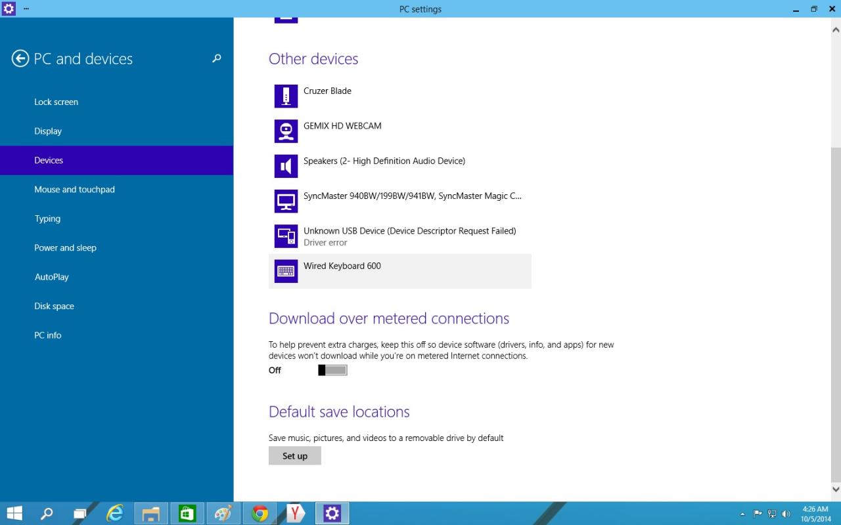Click the SyncMaster monitor icon
The image size is (841, 525).
point(286,201)
